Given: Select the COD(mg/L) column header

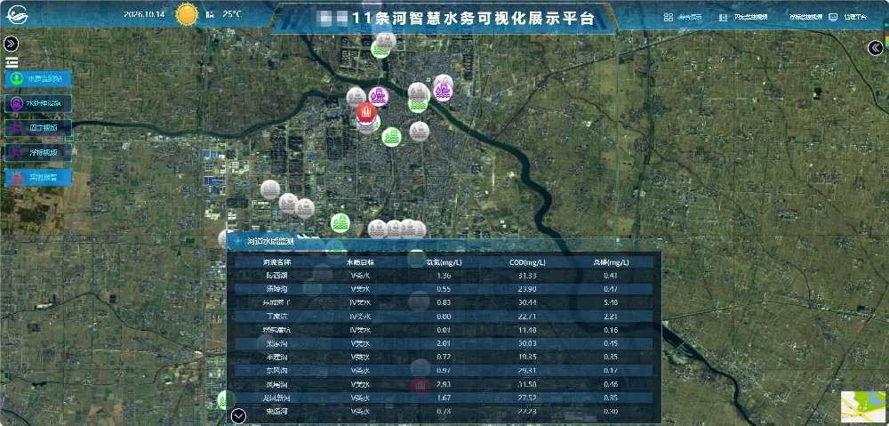Looking at the screenshot, I should [527, 262].
